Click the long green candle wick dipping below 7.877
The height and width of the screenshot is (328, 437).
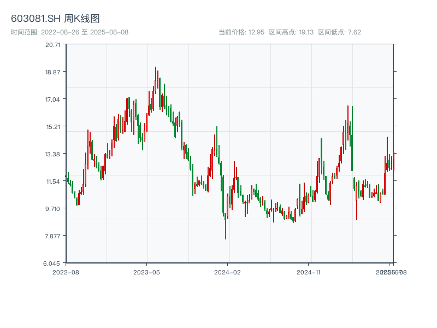tap(226, 226)
